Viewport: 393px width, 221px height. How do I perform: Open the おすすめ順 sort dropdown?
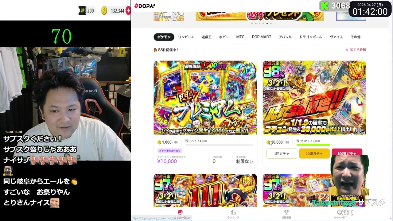356,50
